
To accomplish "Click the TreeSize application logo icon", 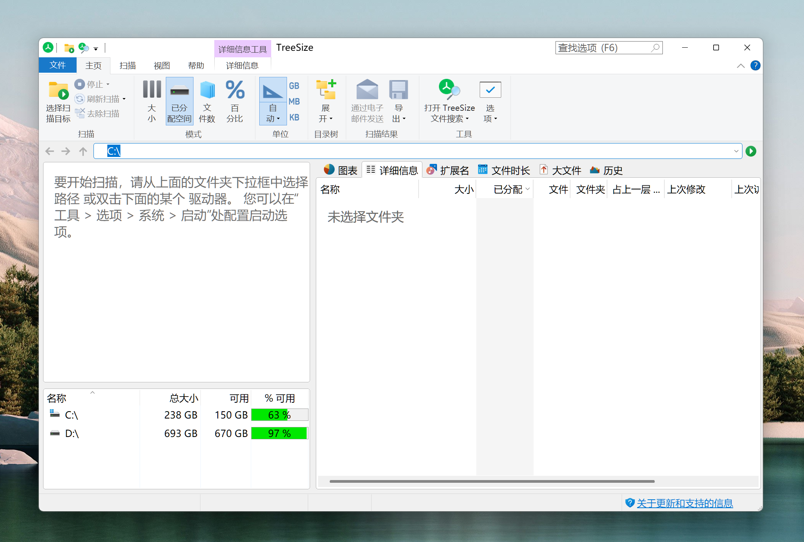I will tap(48, 47).
